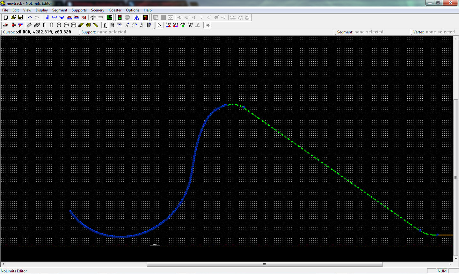Open the Display menu
Screen dimensions: 459x274
[42, 10]
